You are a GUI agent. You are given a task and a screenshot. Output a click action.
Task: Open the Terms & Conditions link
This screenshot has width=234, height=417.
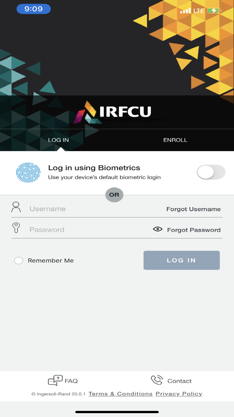pos(120,394)
